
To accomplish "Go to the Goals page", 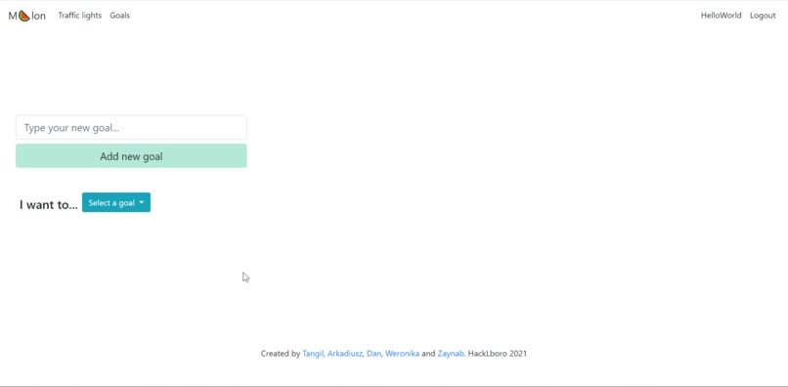I will pos(119,16).
